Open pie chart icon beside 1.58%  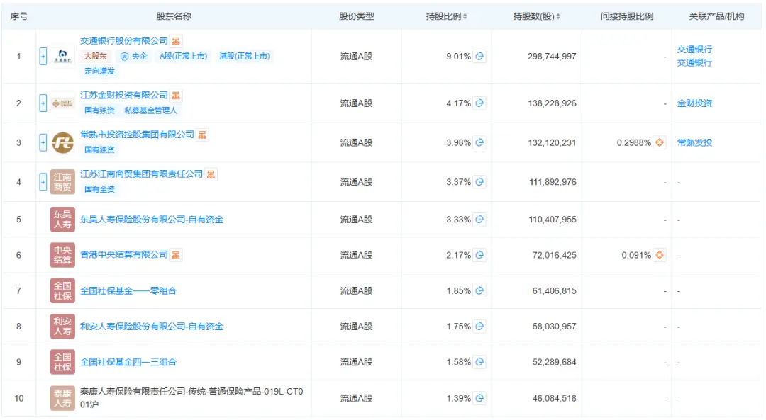pyautogui.click(x=479, y=362)
